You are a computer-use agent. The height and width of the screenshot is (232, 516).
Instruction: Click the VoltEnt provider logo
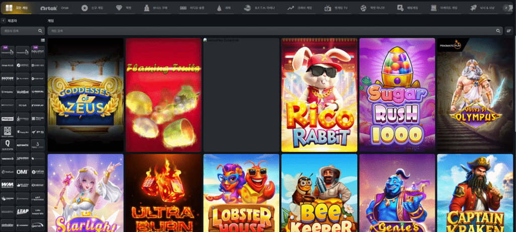(23, 92)
